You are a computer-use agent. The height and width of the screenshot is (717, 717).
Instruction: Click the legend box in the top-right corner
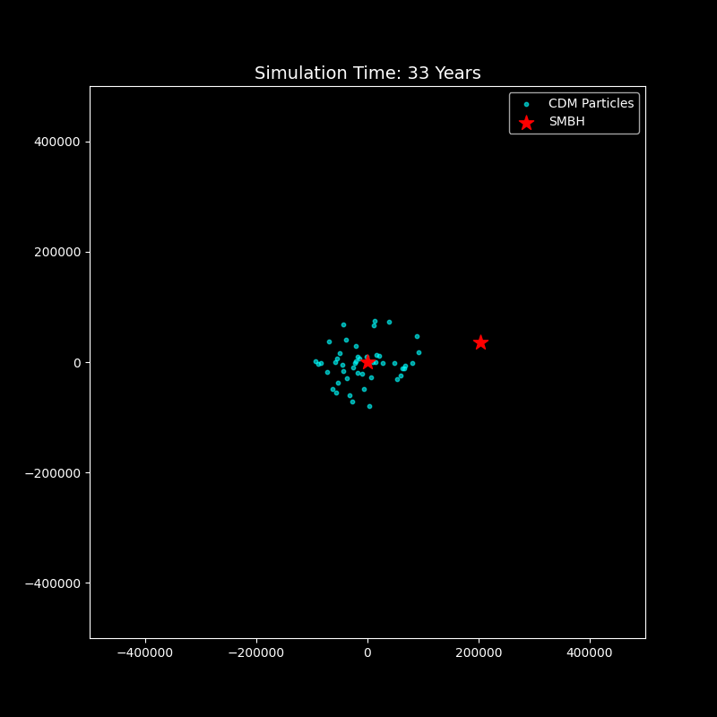tap(574, 111)
